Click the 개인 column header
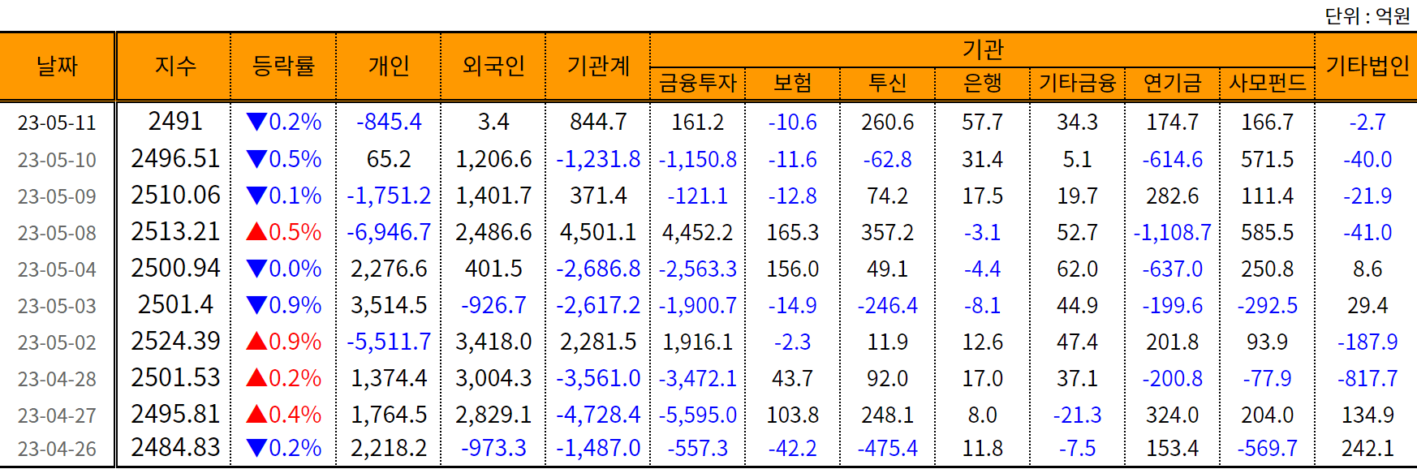Image resolution: width=1417 pixels, height=469 pixels. pos(389,67)
